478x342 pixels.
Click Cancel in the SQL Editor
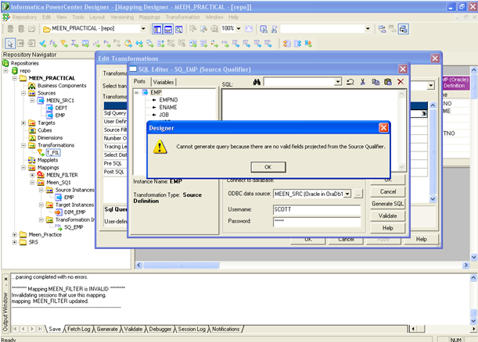click(387, 191)
